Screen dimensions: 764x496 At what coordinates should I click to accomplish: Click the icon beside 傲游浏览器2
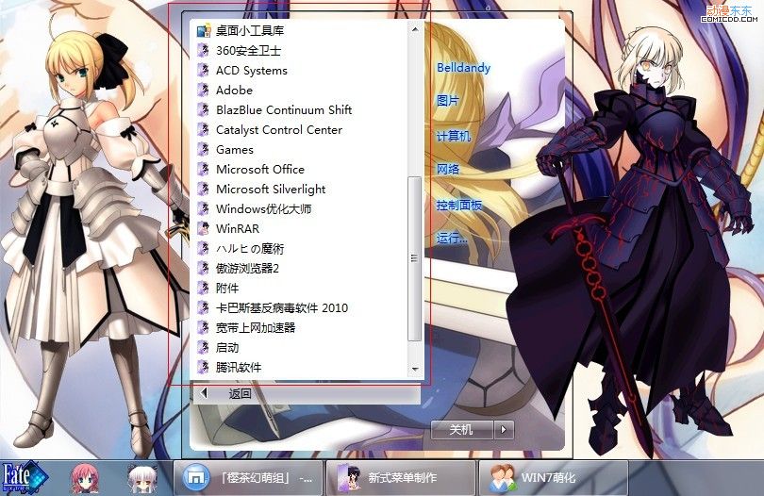pyautogui.click(x=203, y=268)
